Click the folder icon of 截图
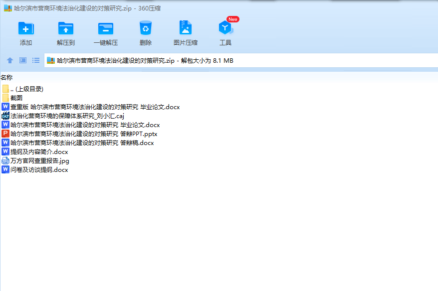438x291 pixels. point(5,98)
